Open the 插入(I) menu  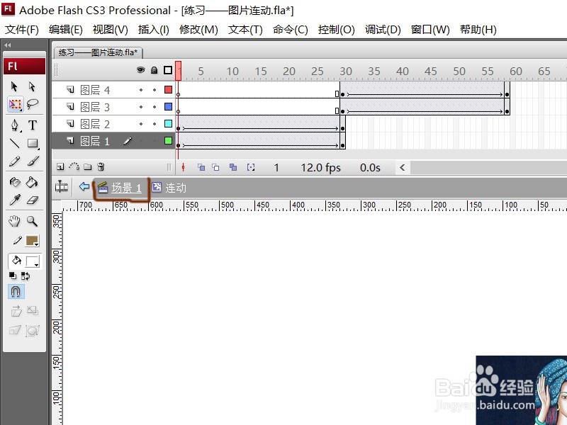[x=154, y=30]
